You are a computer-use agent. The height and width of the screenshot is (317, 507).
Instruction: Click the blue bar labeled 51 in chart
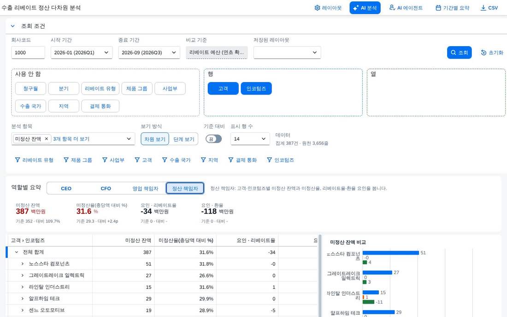[390, 252]
